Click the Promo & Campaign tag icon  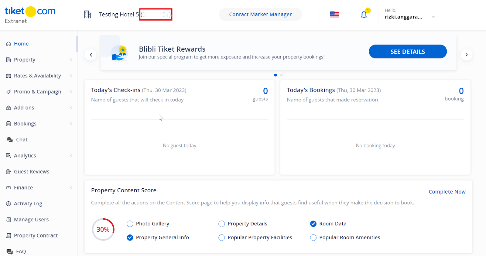click(x=9, y=92)
